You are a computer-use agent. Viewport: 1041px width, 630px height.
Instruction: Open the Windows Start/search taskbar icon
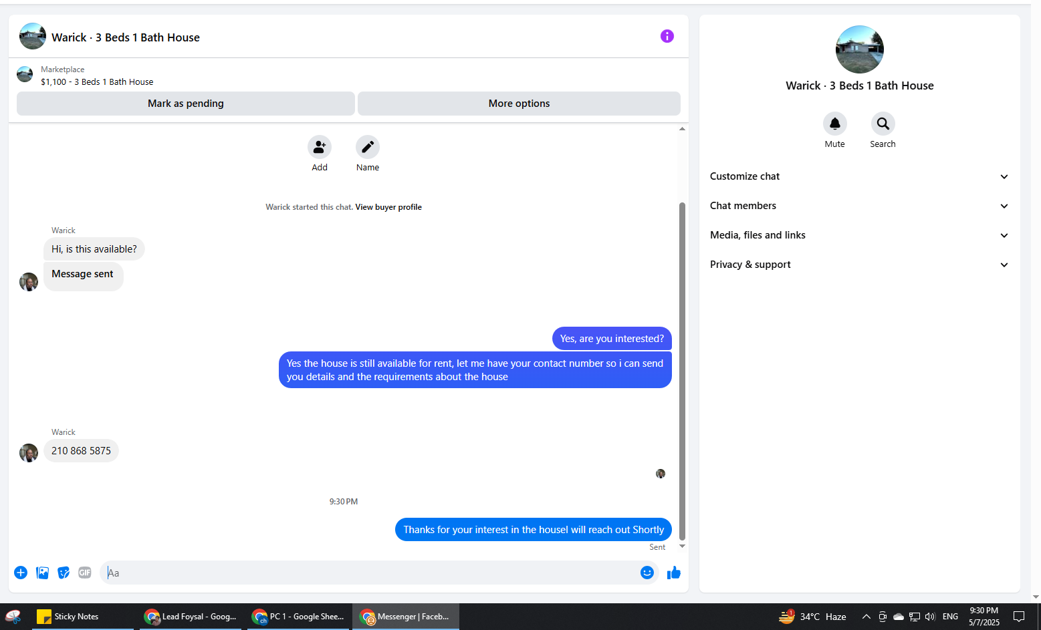click(13, 617)
